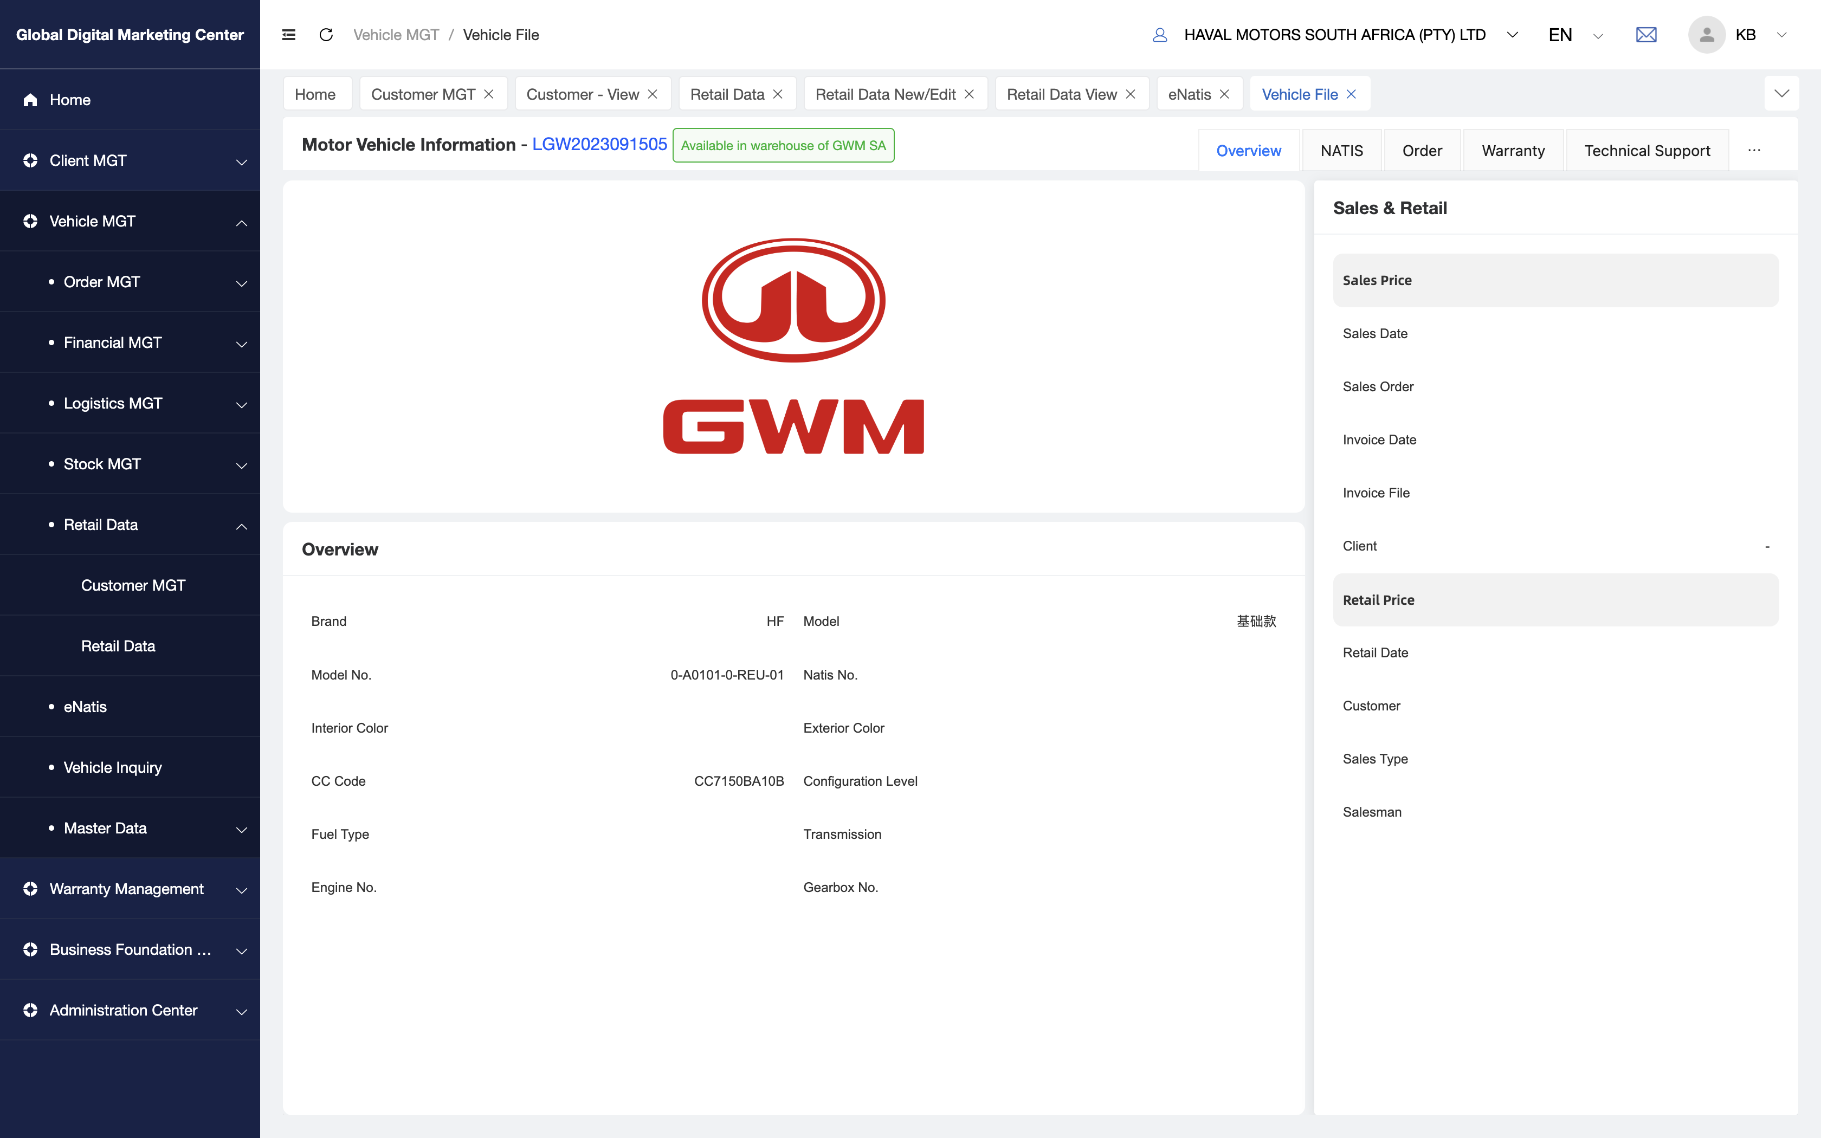Click the 0-A0101-0-REU-01 model number
This screenshot has width=1821, height=1138.
coord(727,675)
